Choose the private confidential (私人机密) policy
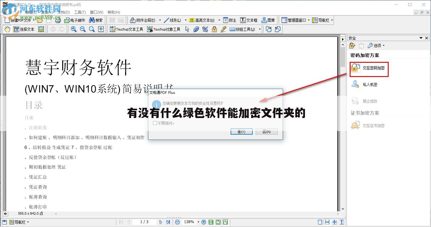Screen dimensions: 431x227 tap(365, 84)
